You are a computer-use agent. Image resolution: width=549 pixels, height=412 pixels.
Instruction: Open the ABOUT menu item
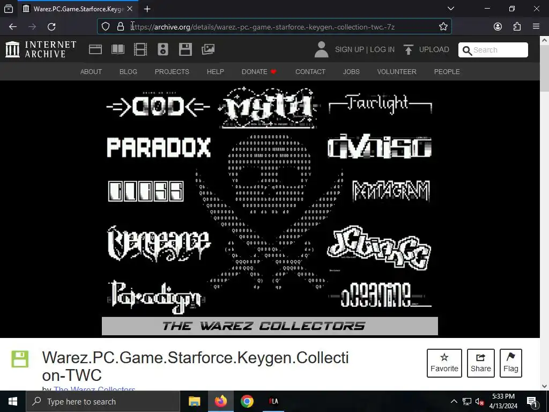[x=91, y=72]
